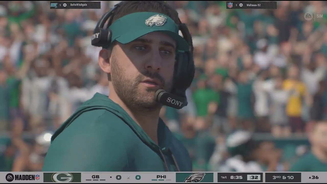Click the PlayStation icon next to Waltman-92
The image size is (327, 184).
coord(241,5)
